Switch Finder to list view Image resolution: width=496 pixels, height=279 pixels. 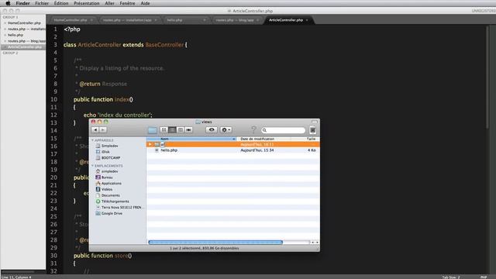click(172, 129)
